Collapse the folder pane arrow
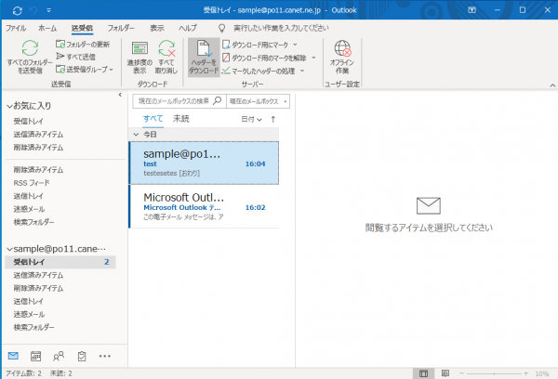 [120, 95]
